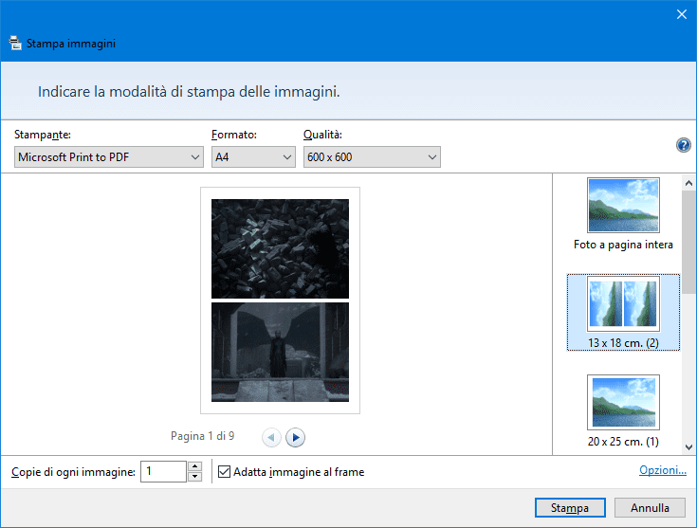Viewport: 697px width, 528px height.
Task: Select the 13 x 18 cm. (2) layout
Action: click(x=623, y=313)
